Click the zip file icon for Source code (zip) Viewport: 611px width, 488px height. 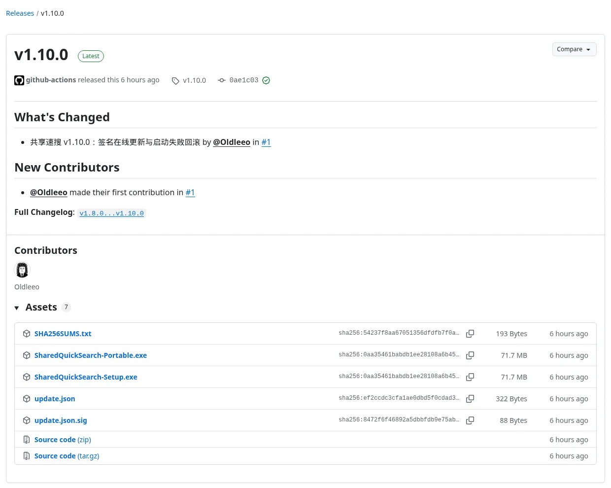point(27,440)
